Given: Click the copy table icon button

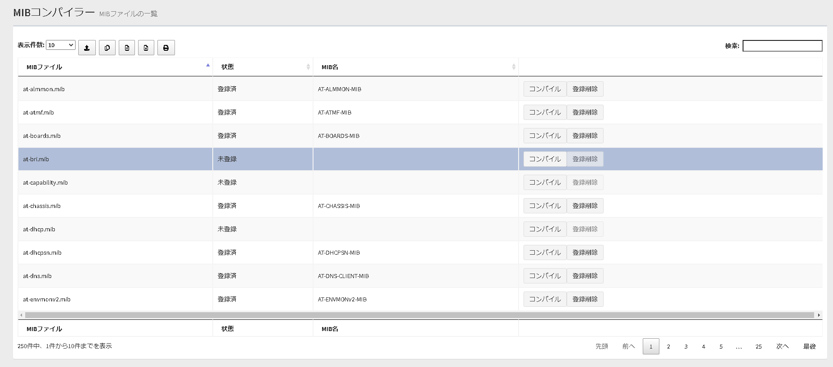Looking at the screenshot, I should point(107,48).
